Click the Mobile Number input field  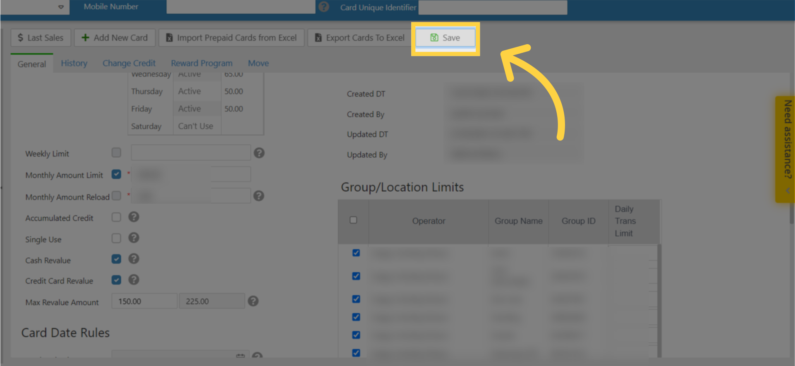coord(241,7)
